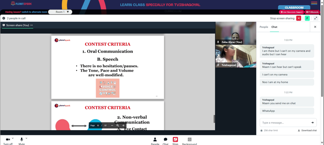Expand microphone options chevron
324x145 pixels.
click(x=26, y=138)
